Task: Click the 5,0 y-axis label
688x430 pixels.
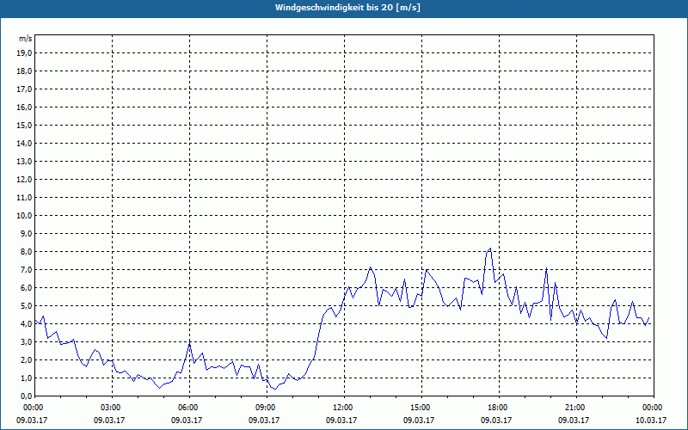Action: pyautogui.click(x=26, y=306)
